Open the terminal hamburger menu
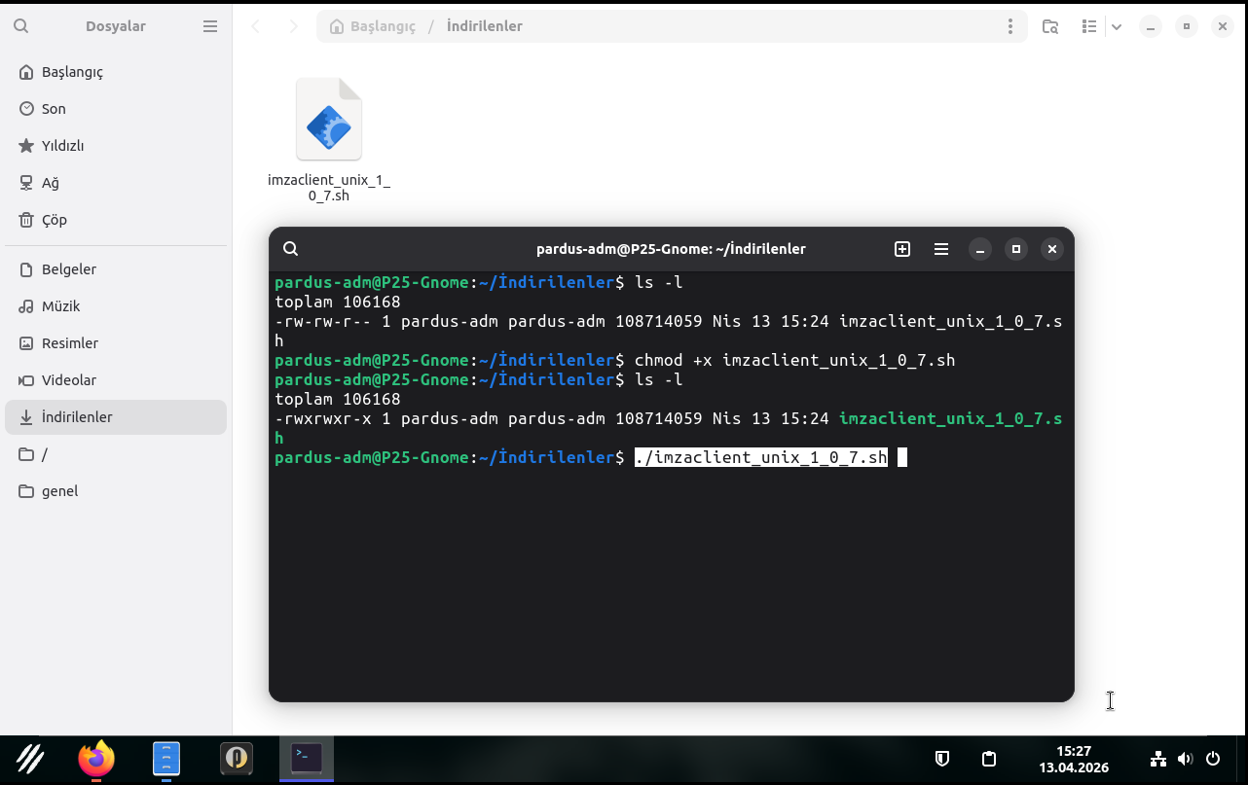The image size is (1248, 785). click(x=941, y=249)
